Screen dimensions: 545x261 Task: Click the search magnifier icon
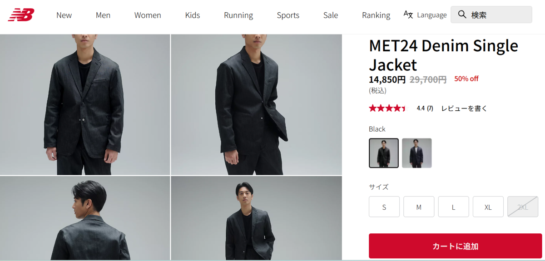462,15
